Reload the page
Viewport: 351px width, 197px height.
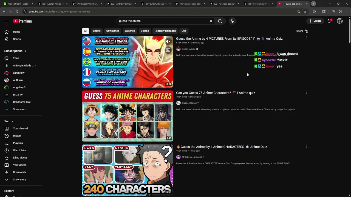click(x=17, y=11)
